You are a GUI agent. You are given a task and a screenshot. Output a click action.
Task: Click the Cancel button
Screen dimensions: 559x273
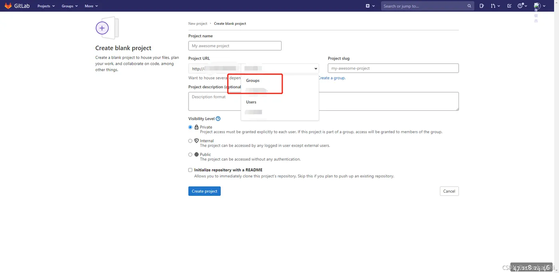(449, 191)
